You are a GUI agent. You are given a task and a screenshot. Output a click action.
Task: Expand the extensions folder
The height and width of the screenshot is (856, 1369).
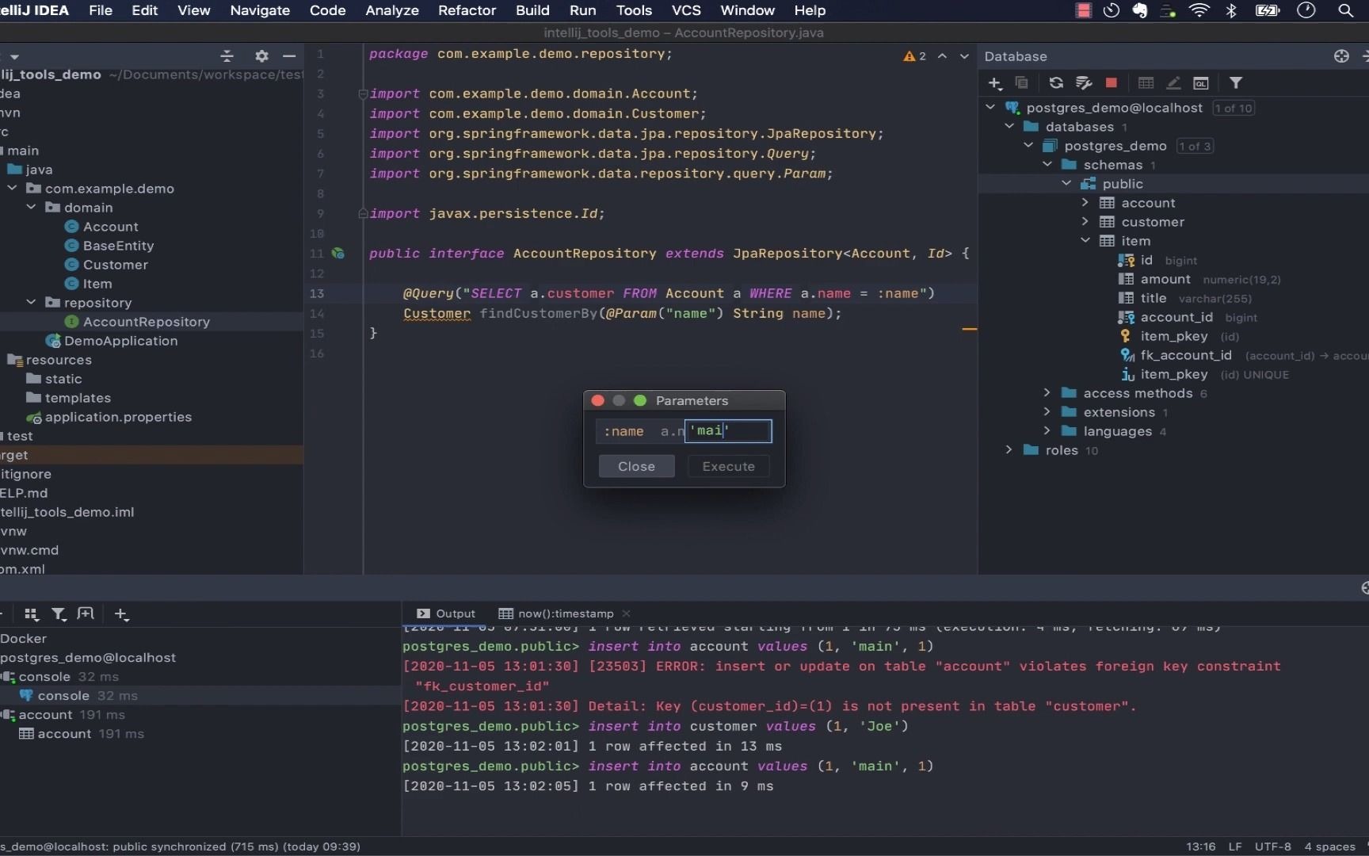(1047, 411)
